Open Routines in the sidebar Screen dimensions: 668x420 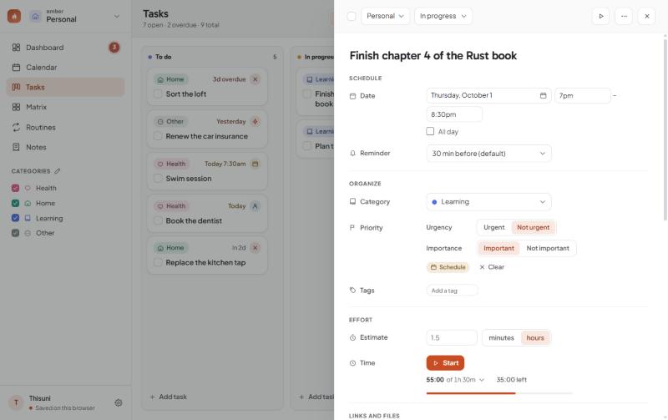tap(65, 127)
